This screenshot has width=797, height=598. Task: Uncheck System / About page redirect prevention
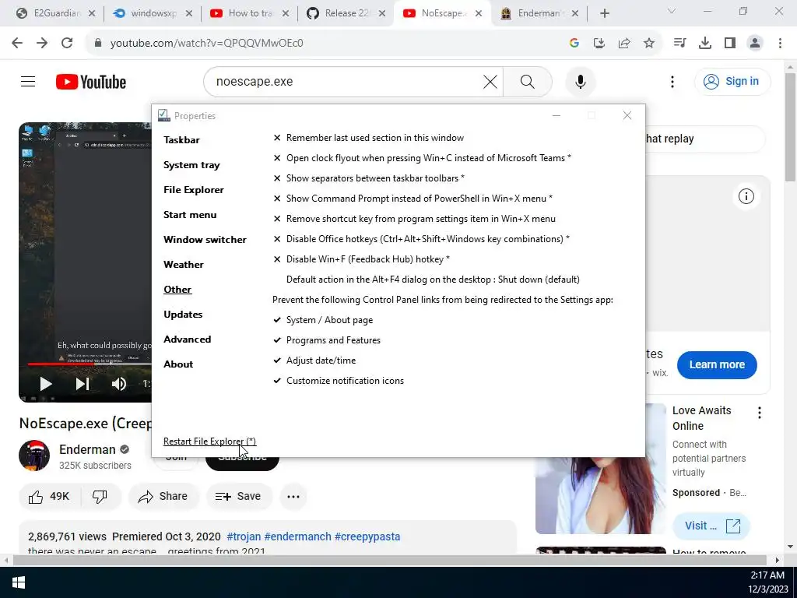tap(323, 320)
